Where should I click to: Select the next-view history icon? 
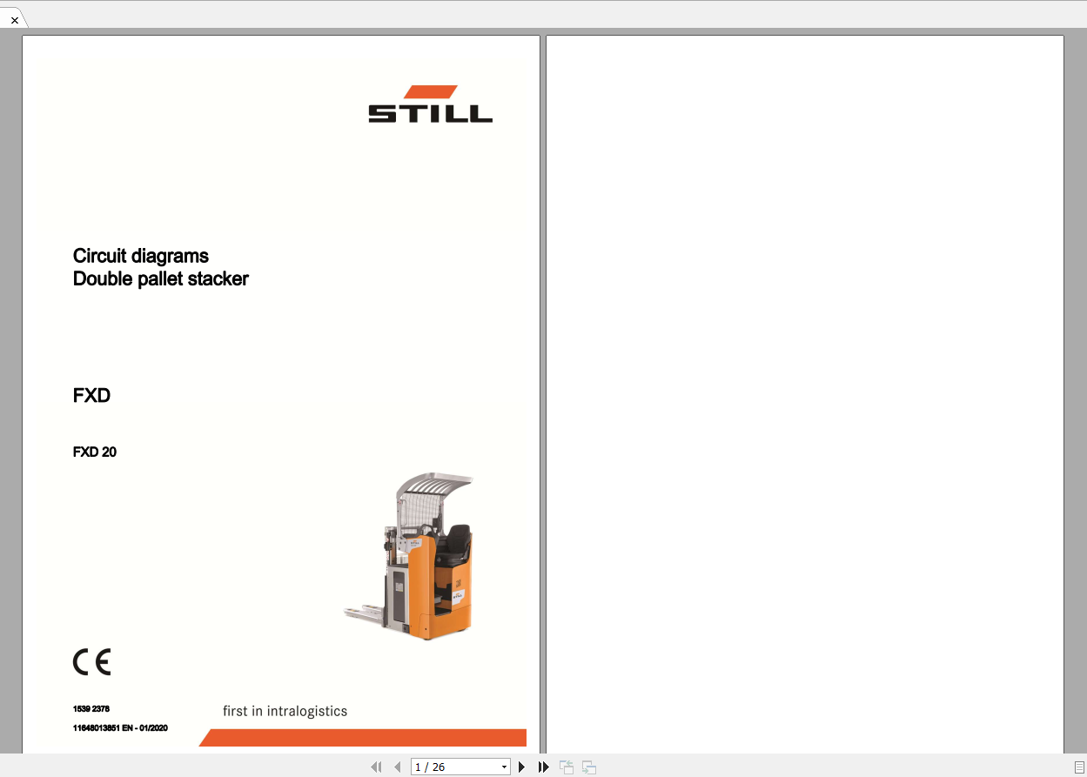tap(588, 767)
